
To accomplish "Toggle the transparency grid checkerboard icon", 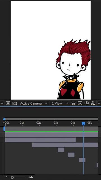I will click(x=15, y=103).
